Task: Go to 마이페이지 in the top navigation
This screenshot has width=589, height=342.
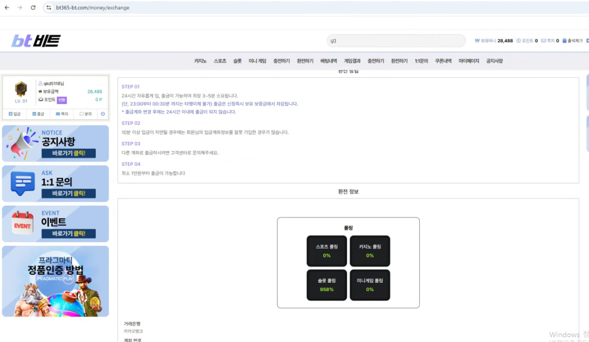Action: (468, 61)
